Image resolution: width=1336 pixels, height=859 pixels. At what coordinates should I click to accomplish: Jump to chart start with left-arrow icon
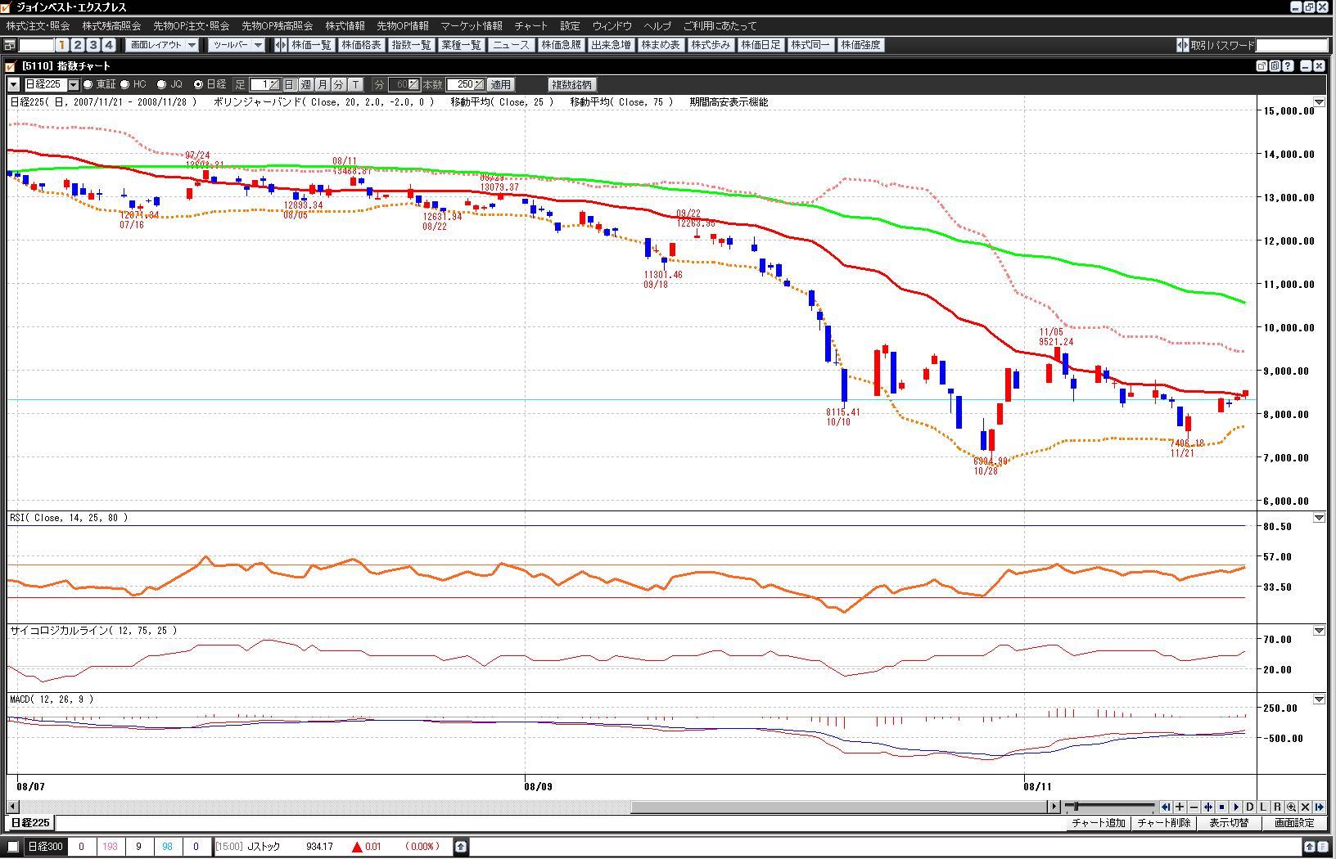click(x=1166, y=807)
